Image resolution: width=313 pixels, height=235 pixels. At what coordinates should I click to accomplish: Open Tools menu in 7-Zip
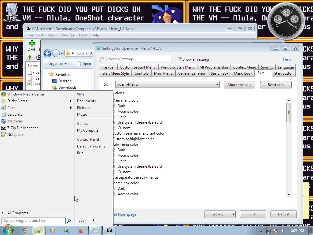click(83, 35)
